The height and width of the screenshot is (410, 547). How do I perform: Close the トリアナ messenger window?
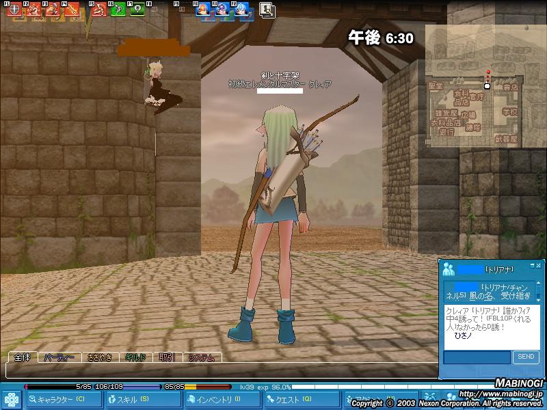tap(538, 266)
